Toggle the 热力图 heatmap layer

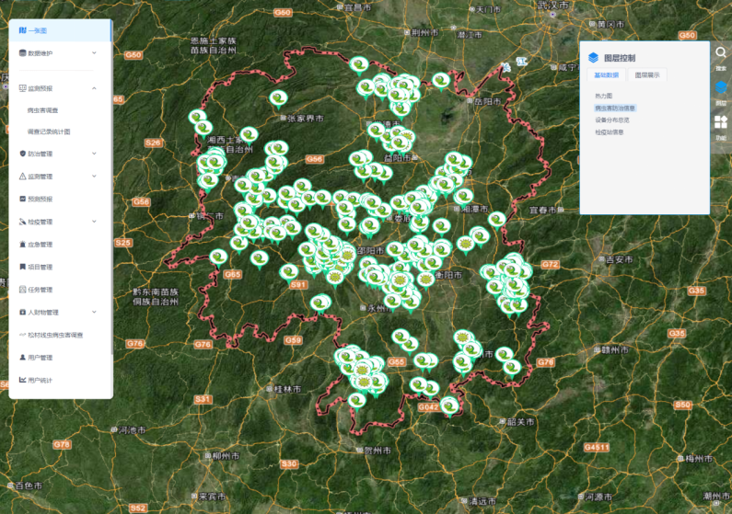[603, 96]
